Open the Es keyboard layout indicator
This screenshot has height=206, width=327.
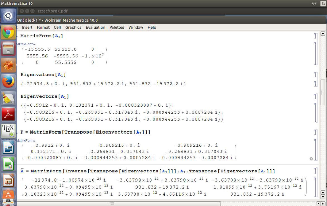click(323, 4)
